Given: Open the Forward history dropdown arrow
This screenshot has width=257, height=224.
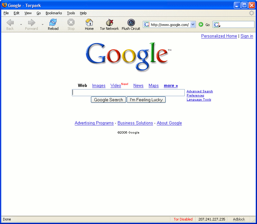Looking at the screenshot, I should coord(42,25).
